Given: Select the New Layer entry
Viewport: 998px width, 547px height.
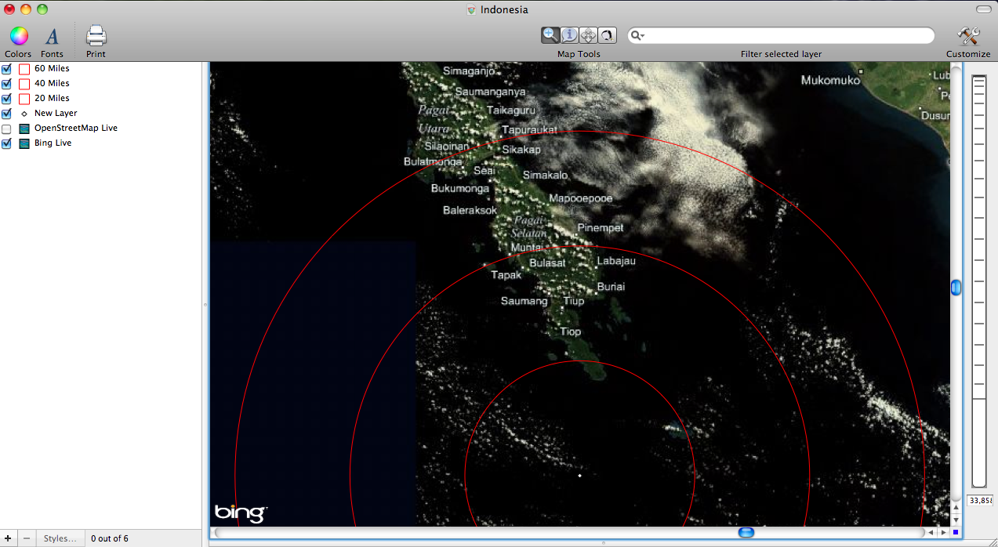Looking at the screenshot, I should 56,113.
